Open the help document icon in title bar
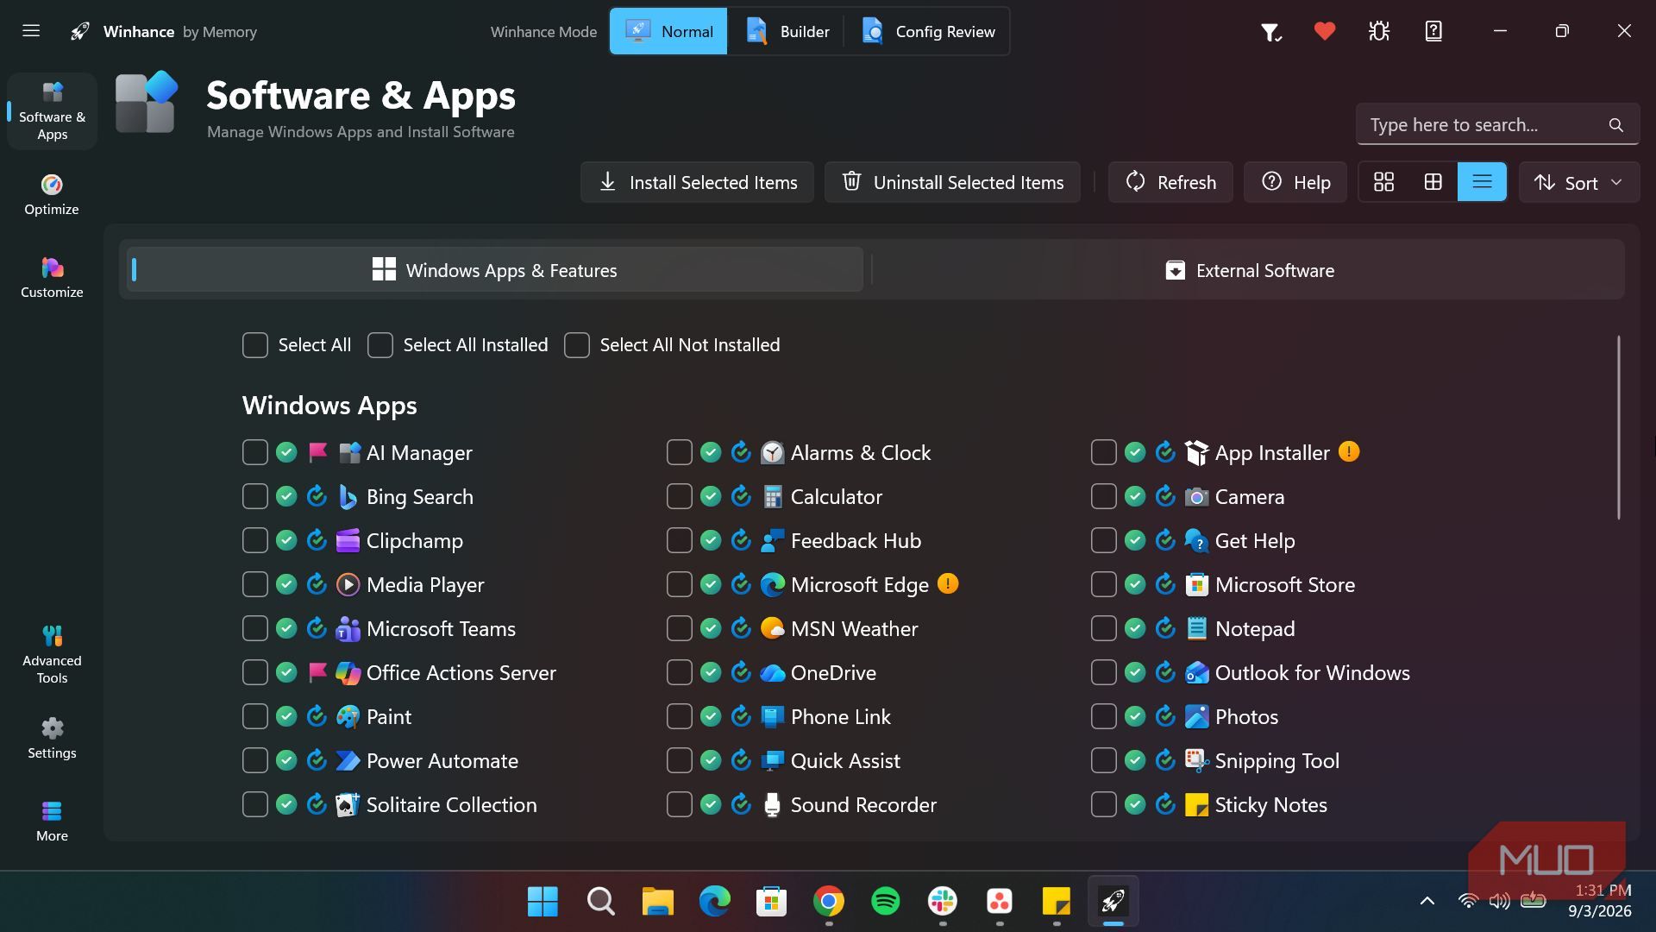This screenshot has height=932, width=1656. coord(1433,31)
